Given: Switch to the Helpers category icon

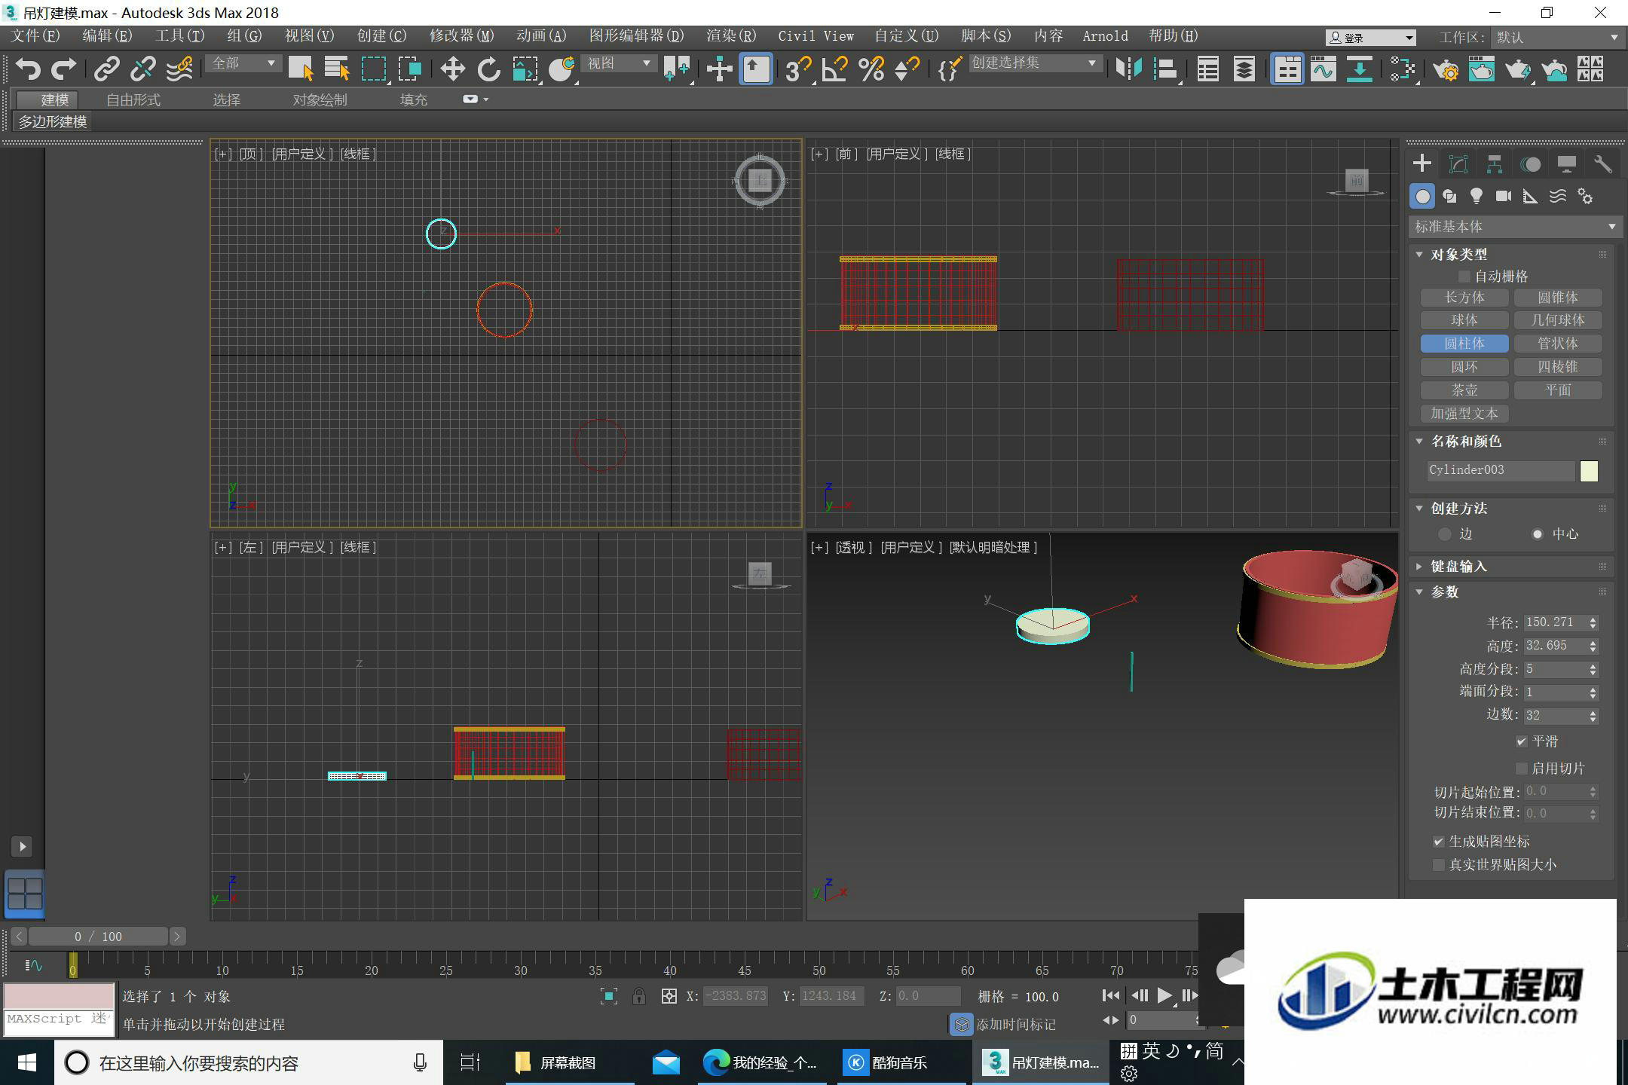Looking at the screenshot, I should pos(1531,197).
